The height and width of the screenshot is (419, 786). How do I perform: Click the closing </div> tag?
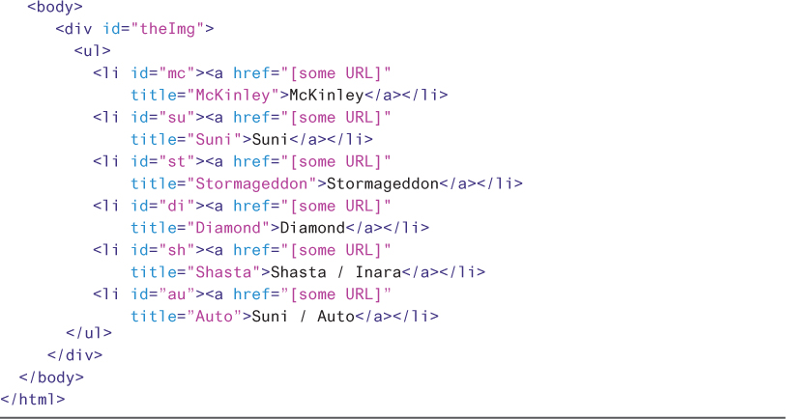click(74, 354)
